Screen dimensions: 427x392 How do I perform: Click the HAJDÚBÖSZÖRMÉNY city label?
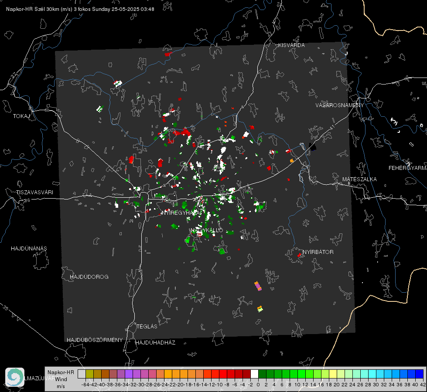[95, 340]
